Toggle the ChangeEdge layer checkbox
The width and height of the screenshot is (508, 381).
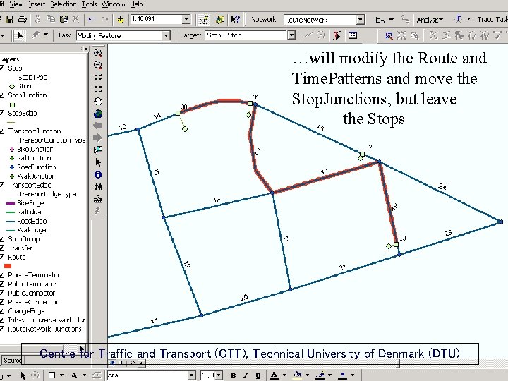[x=2, y=311]
